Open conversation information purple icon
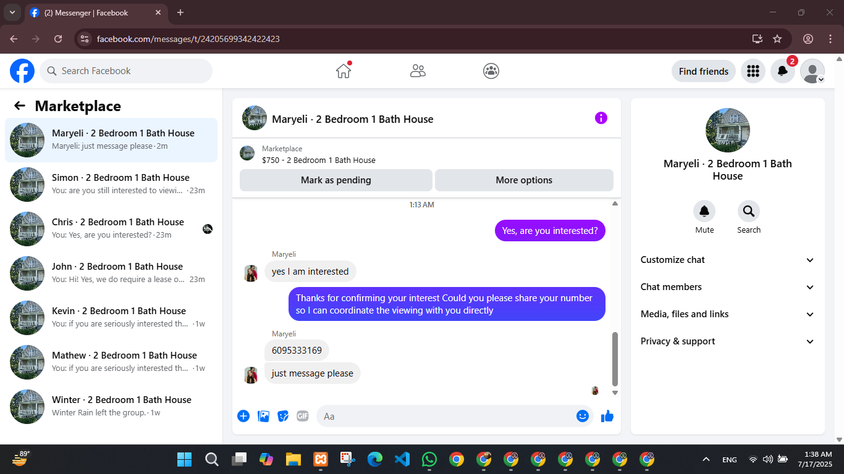 click(601, 118)
